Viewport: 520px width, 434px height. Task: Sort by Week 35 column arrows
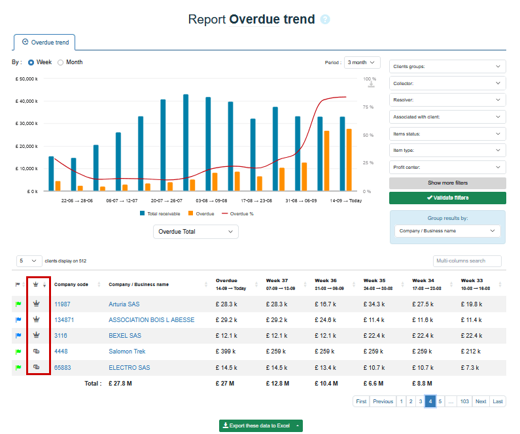pos(403,284)
